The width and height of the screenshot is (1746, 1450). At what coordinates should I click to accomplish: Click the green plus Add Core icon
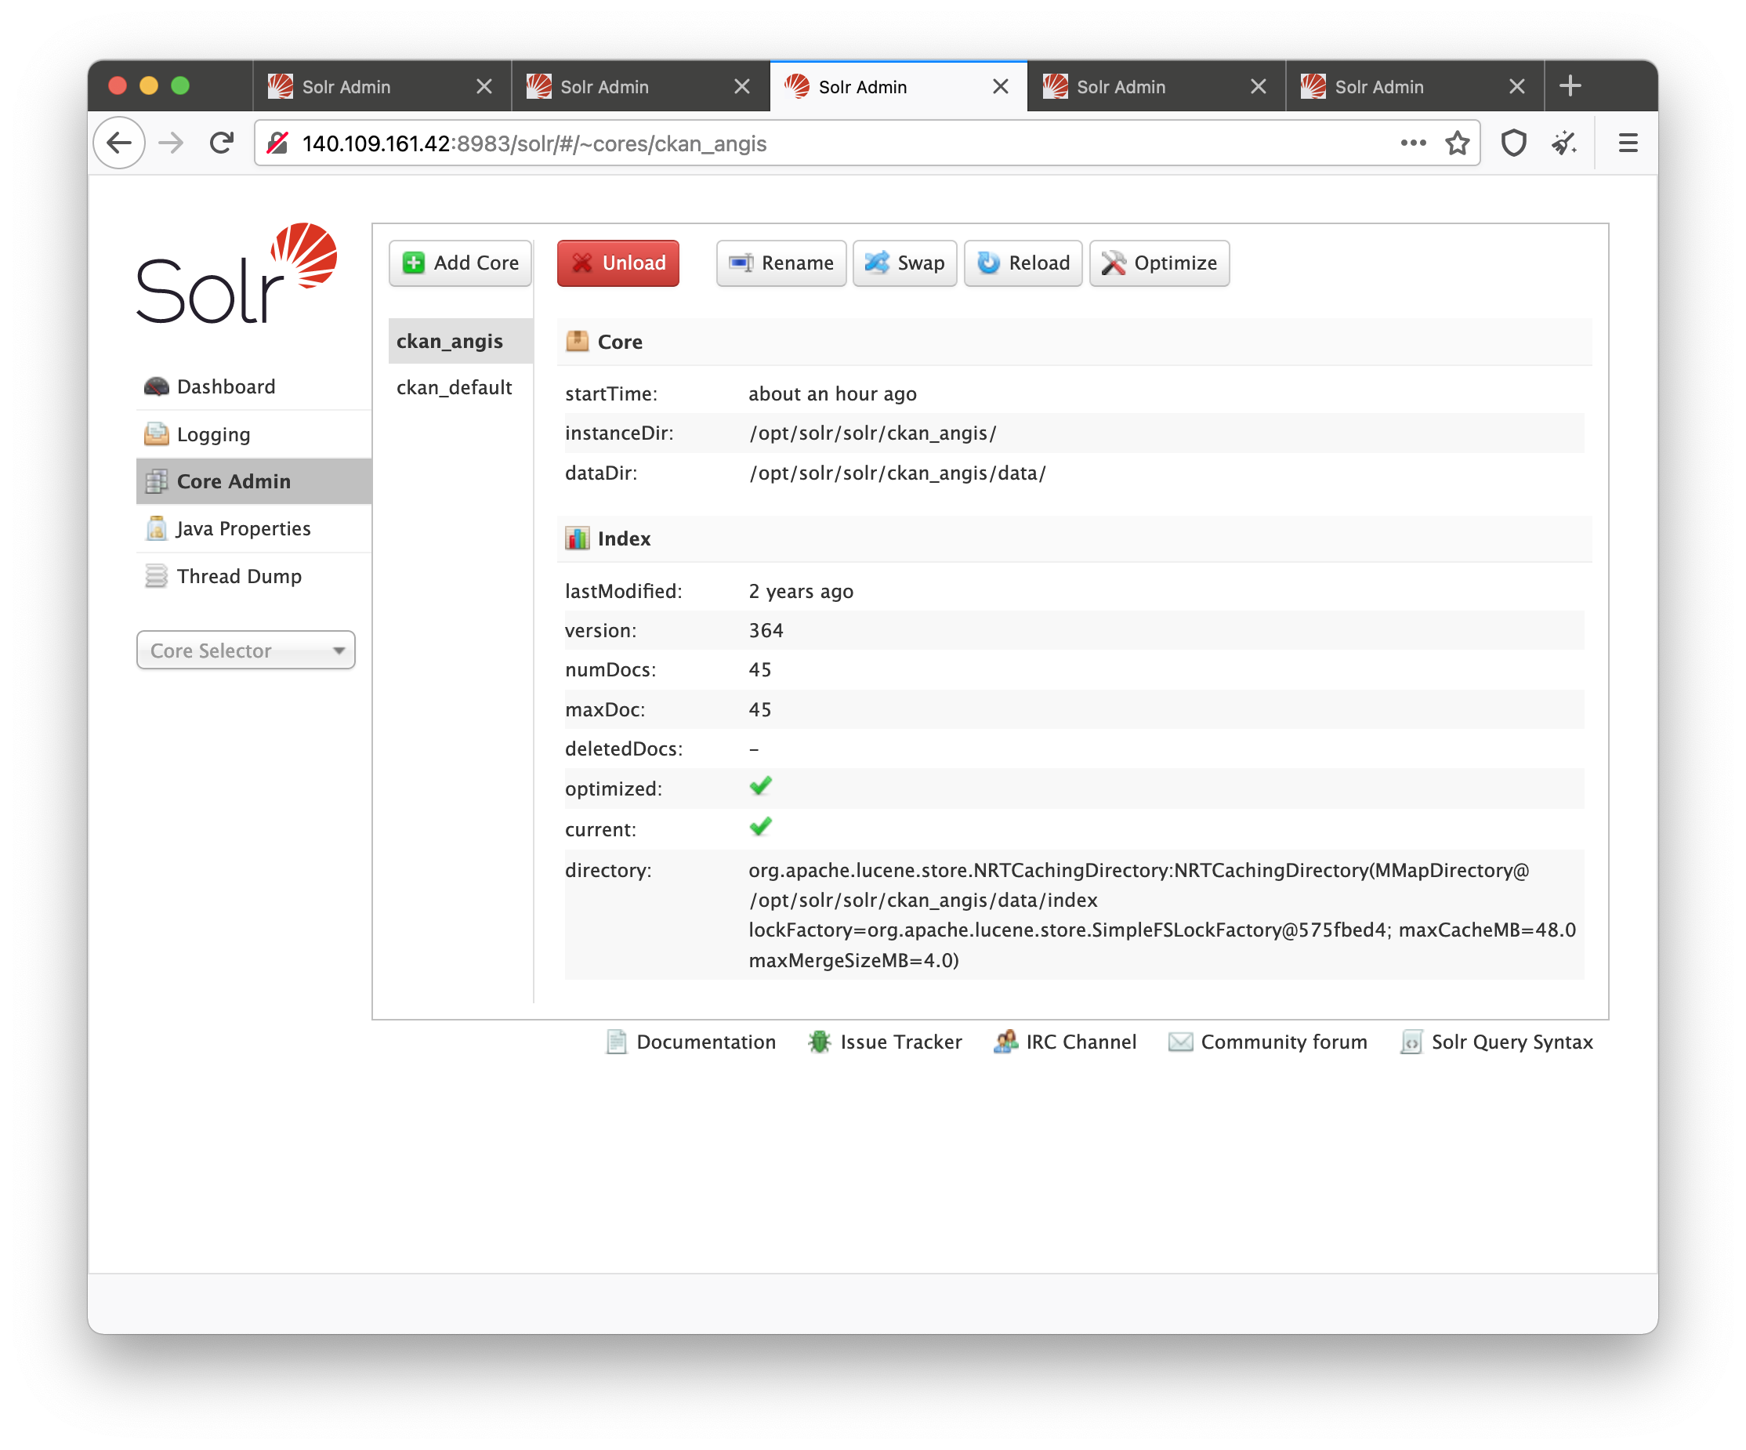coord(413,263)
